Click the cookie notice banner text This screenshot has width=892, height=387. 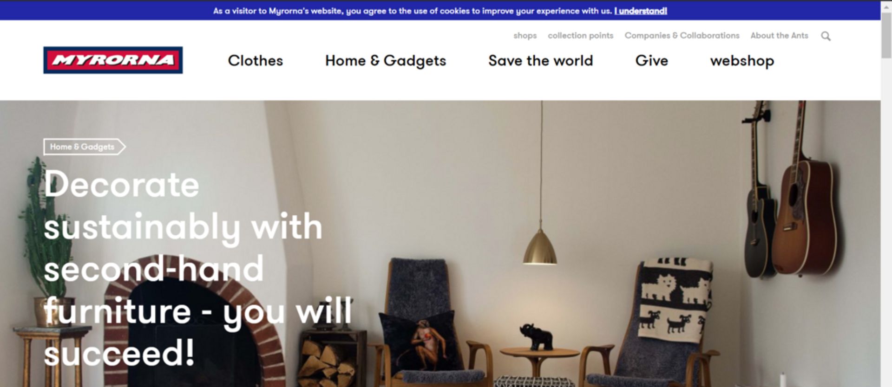pos(413,11)
